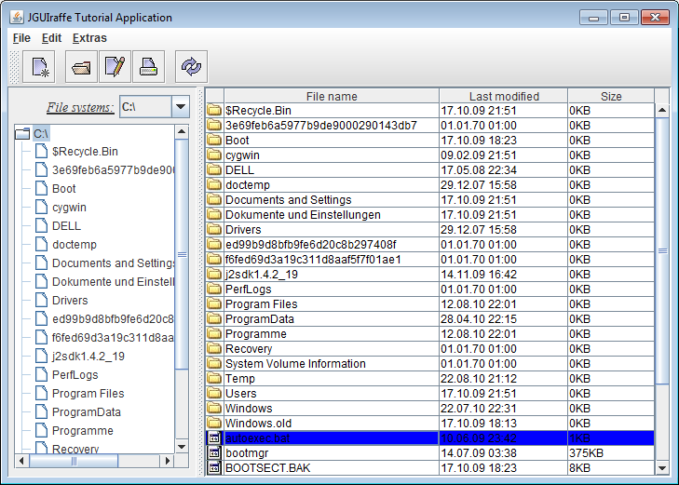Click date 28.04.10 22:15 cell
The width and height of the screenshot is (679, 485).
504,319
